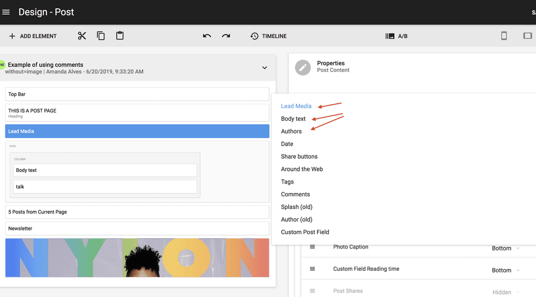The image size is (536, 297).
Task: Open Custom Field Reading time dropdown
Action: [x=505, y=270]
